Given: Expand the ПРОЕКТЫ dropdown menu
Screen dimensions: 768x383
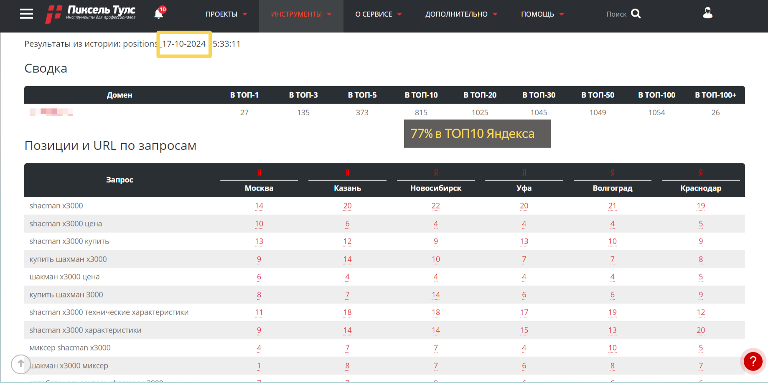Looking at the screenshot, I should 226,14.
